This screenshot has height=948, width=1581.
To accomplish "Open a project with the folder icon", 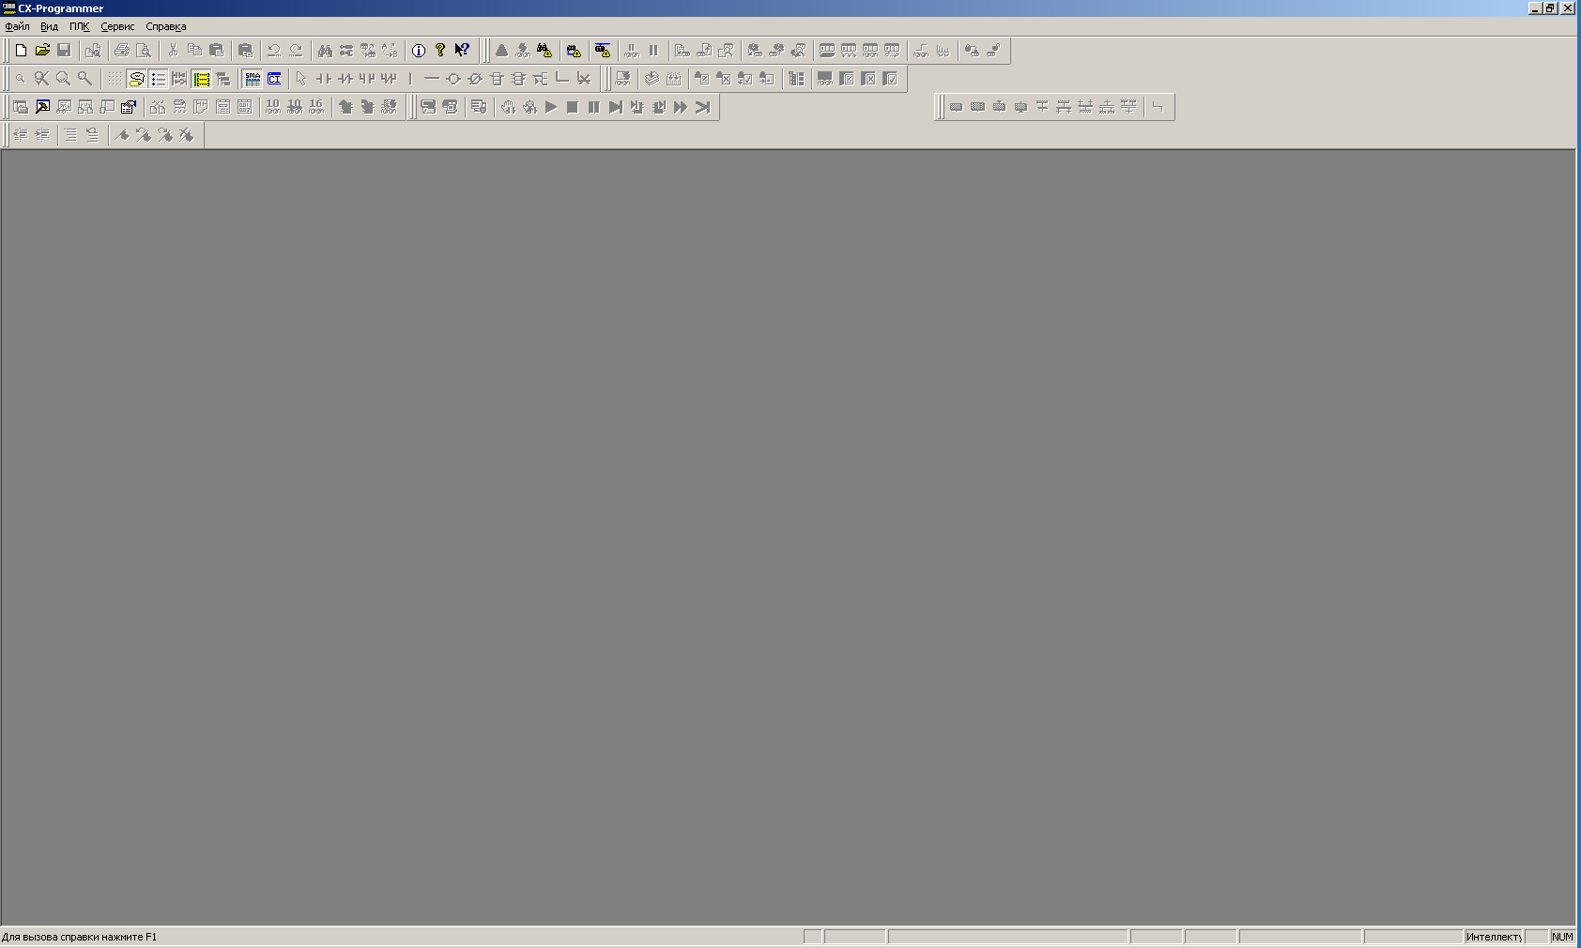I will [x=42, y=51].
